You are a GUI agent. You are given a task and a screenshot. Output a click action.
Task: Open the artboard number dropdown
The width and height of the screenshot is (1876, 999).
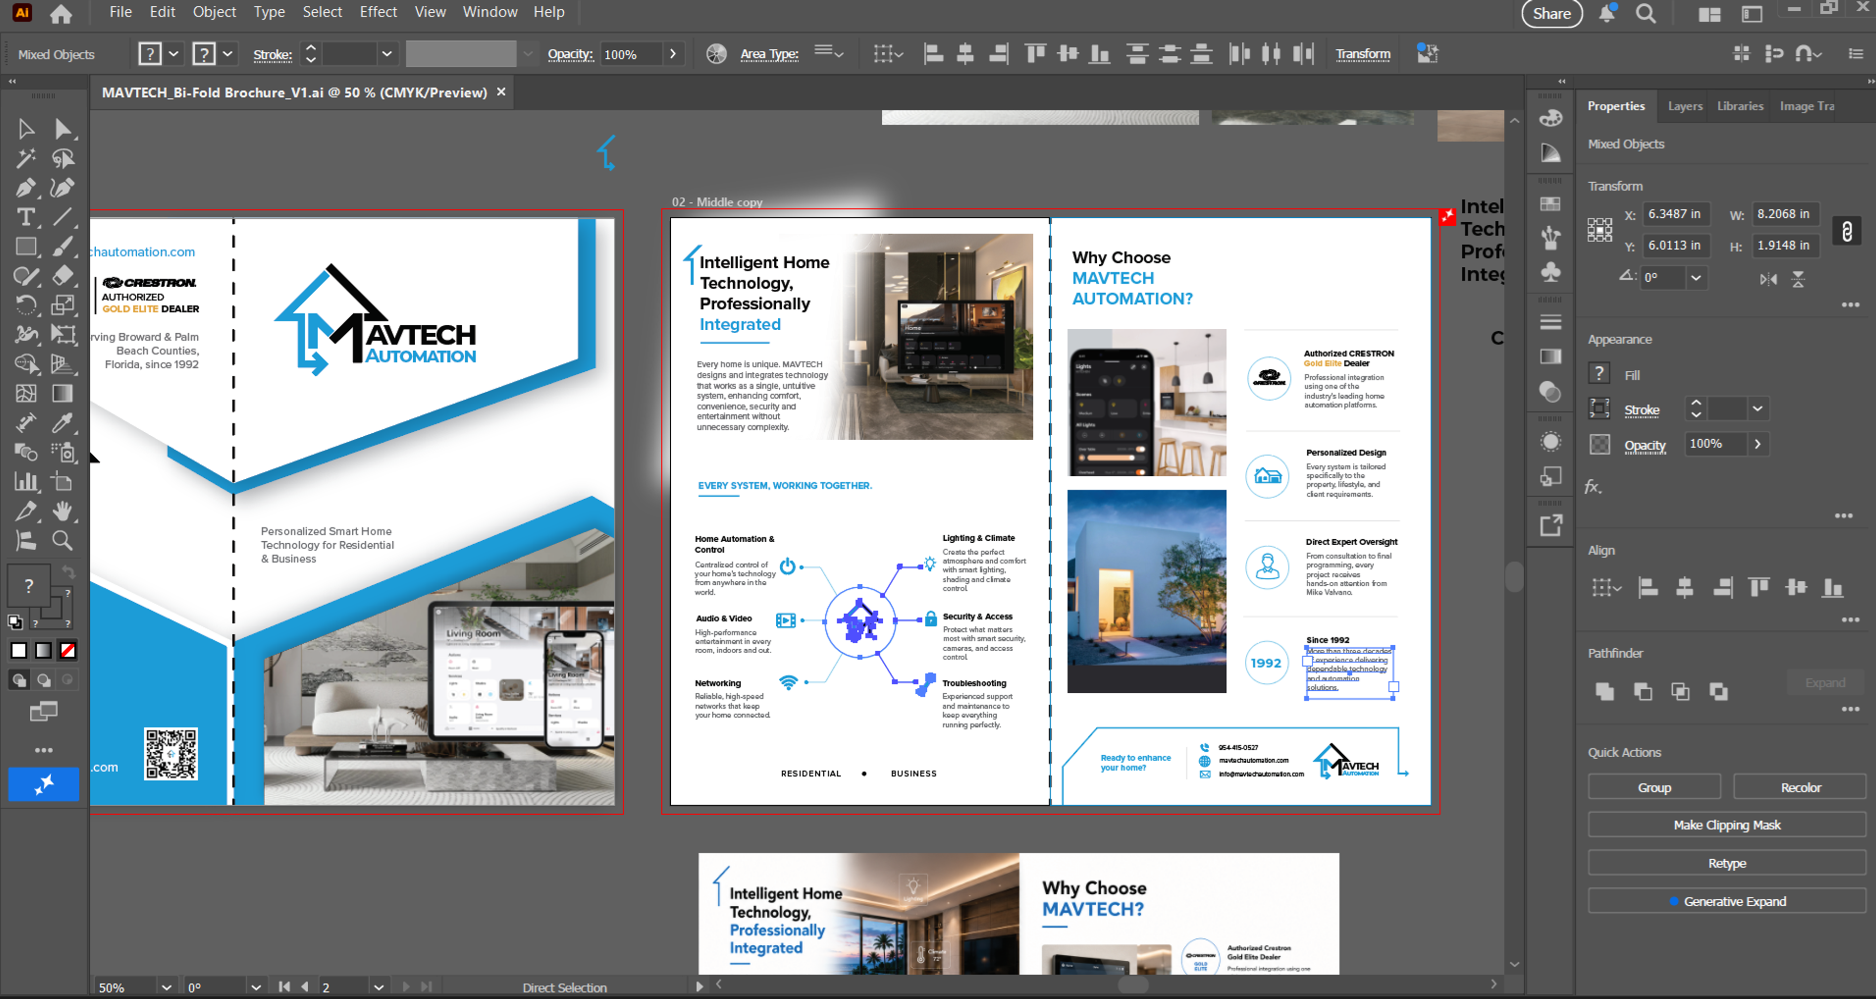coord(379,987)
